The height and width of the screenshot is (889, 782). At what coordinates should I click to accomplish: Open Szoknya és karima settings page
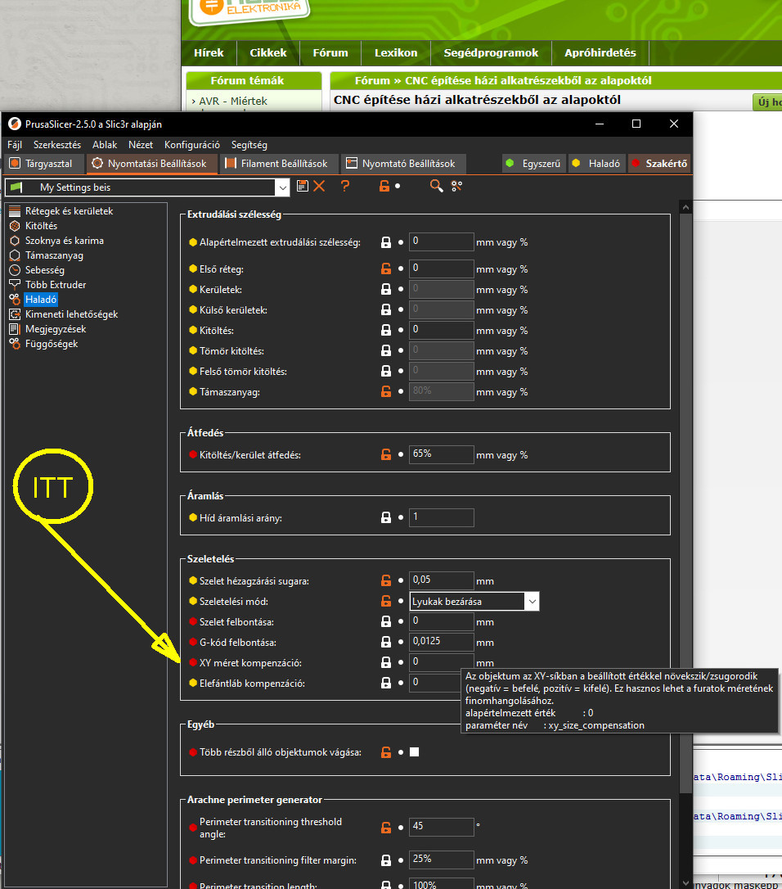coord(64,241)
